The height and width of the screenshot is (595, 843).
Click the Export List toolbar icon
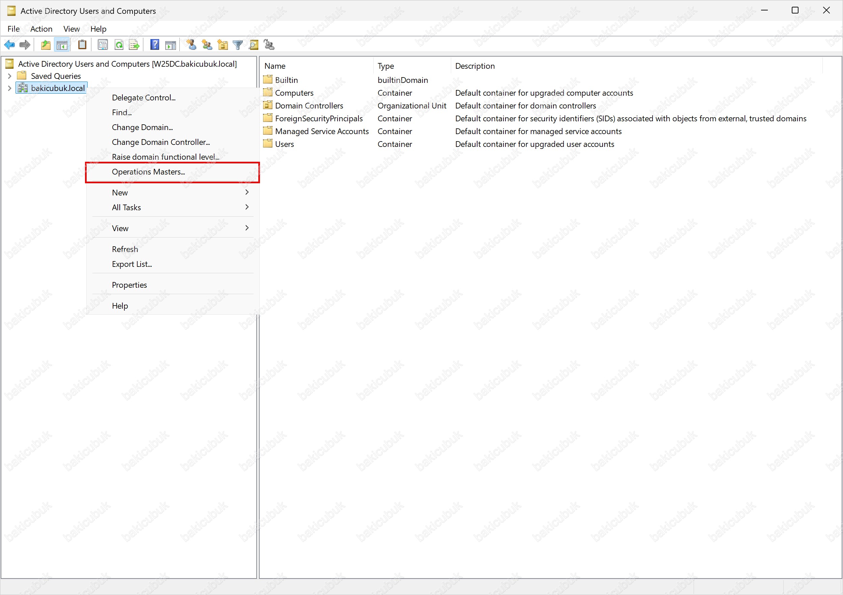point(135,45)
